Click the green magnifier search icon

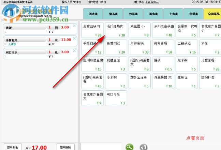[129, 147]
